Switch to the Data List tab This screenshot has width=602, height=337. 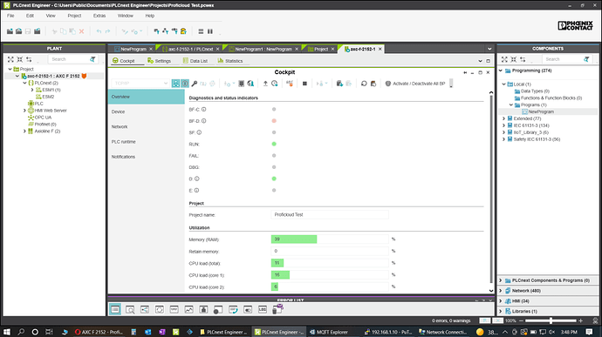pyautogui.click(x=195, y=61)
